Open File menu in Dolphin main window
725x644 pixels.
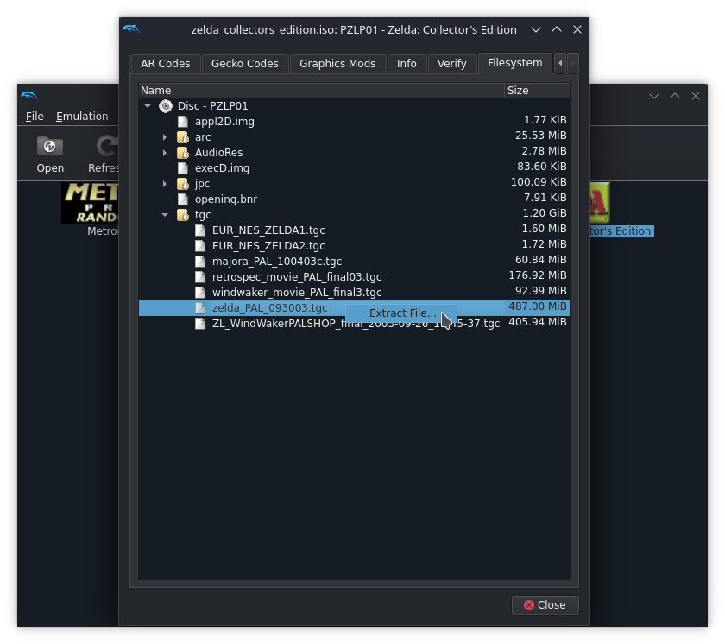(x=35, y=116)
